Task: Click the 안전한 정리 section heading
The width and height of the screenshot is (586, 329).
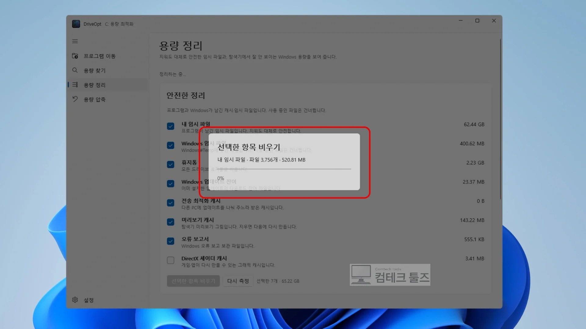Action: coord(186,96)
